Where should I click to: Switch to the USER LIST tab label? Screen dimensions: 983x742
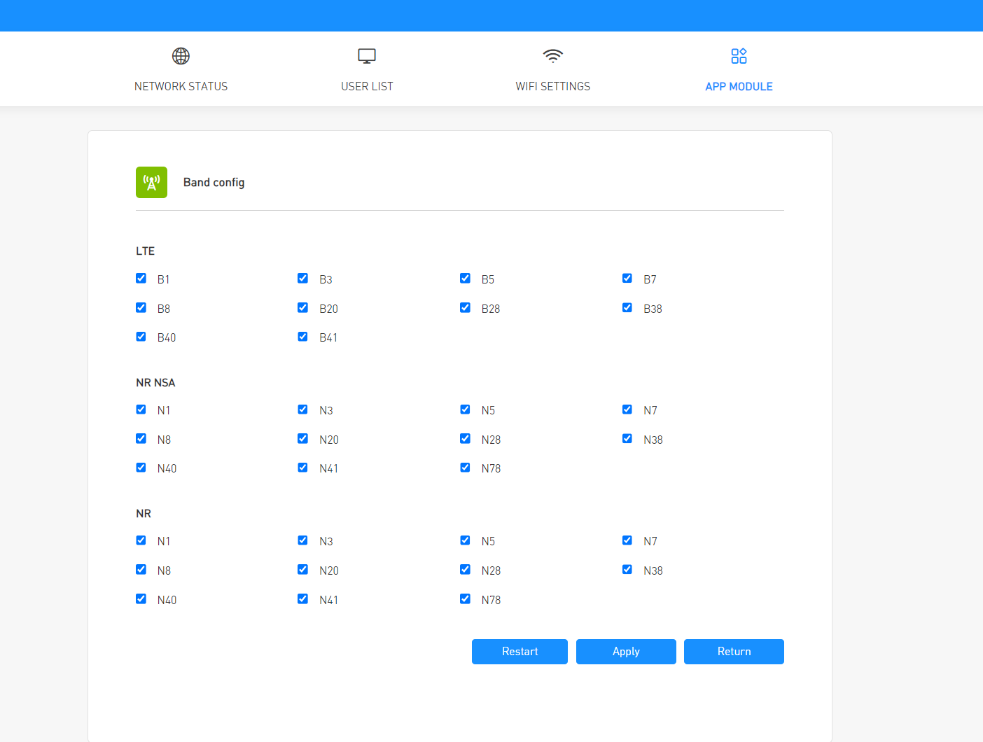(x=367, y=86)
